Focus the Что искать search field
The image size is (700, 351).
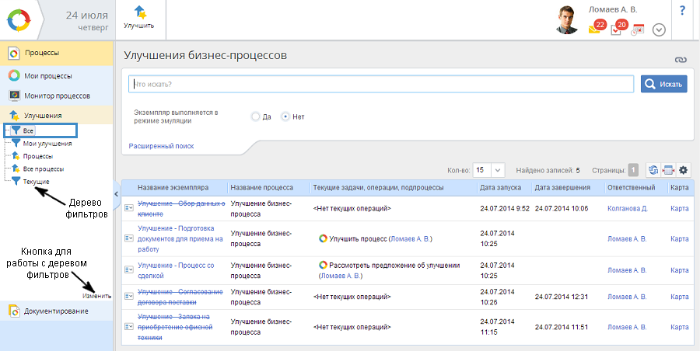381,84
